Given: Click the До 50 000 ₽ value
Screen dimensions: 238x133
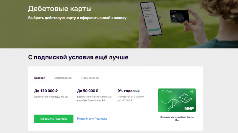Looking at the screenshot, I should pos(88,91).
